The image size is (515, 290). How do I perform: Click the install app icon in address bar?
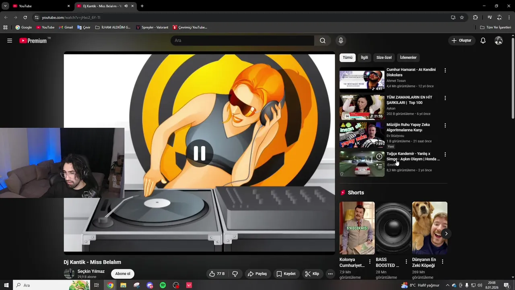coord(453,17)
